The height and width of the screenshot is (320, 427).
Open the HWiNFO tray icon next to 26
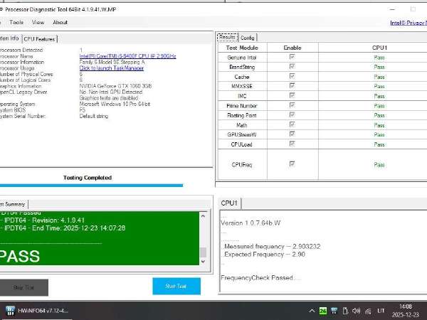pos(333,311)
